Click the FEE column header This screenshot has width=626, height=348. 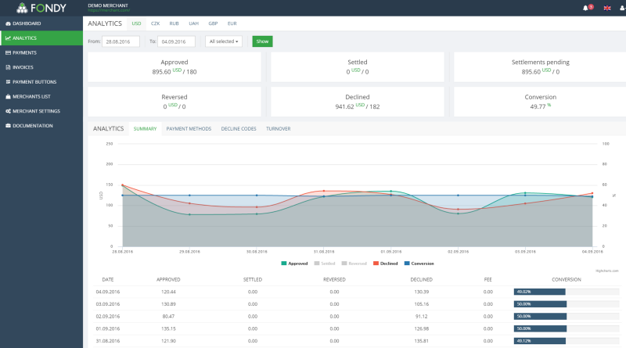[487, 280]
